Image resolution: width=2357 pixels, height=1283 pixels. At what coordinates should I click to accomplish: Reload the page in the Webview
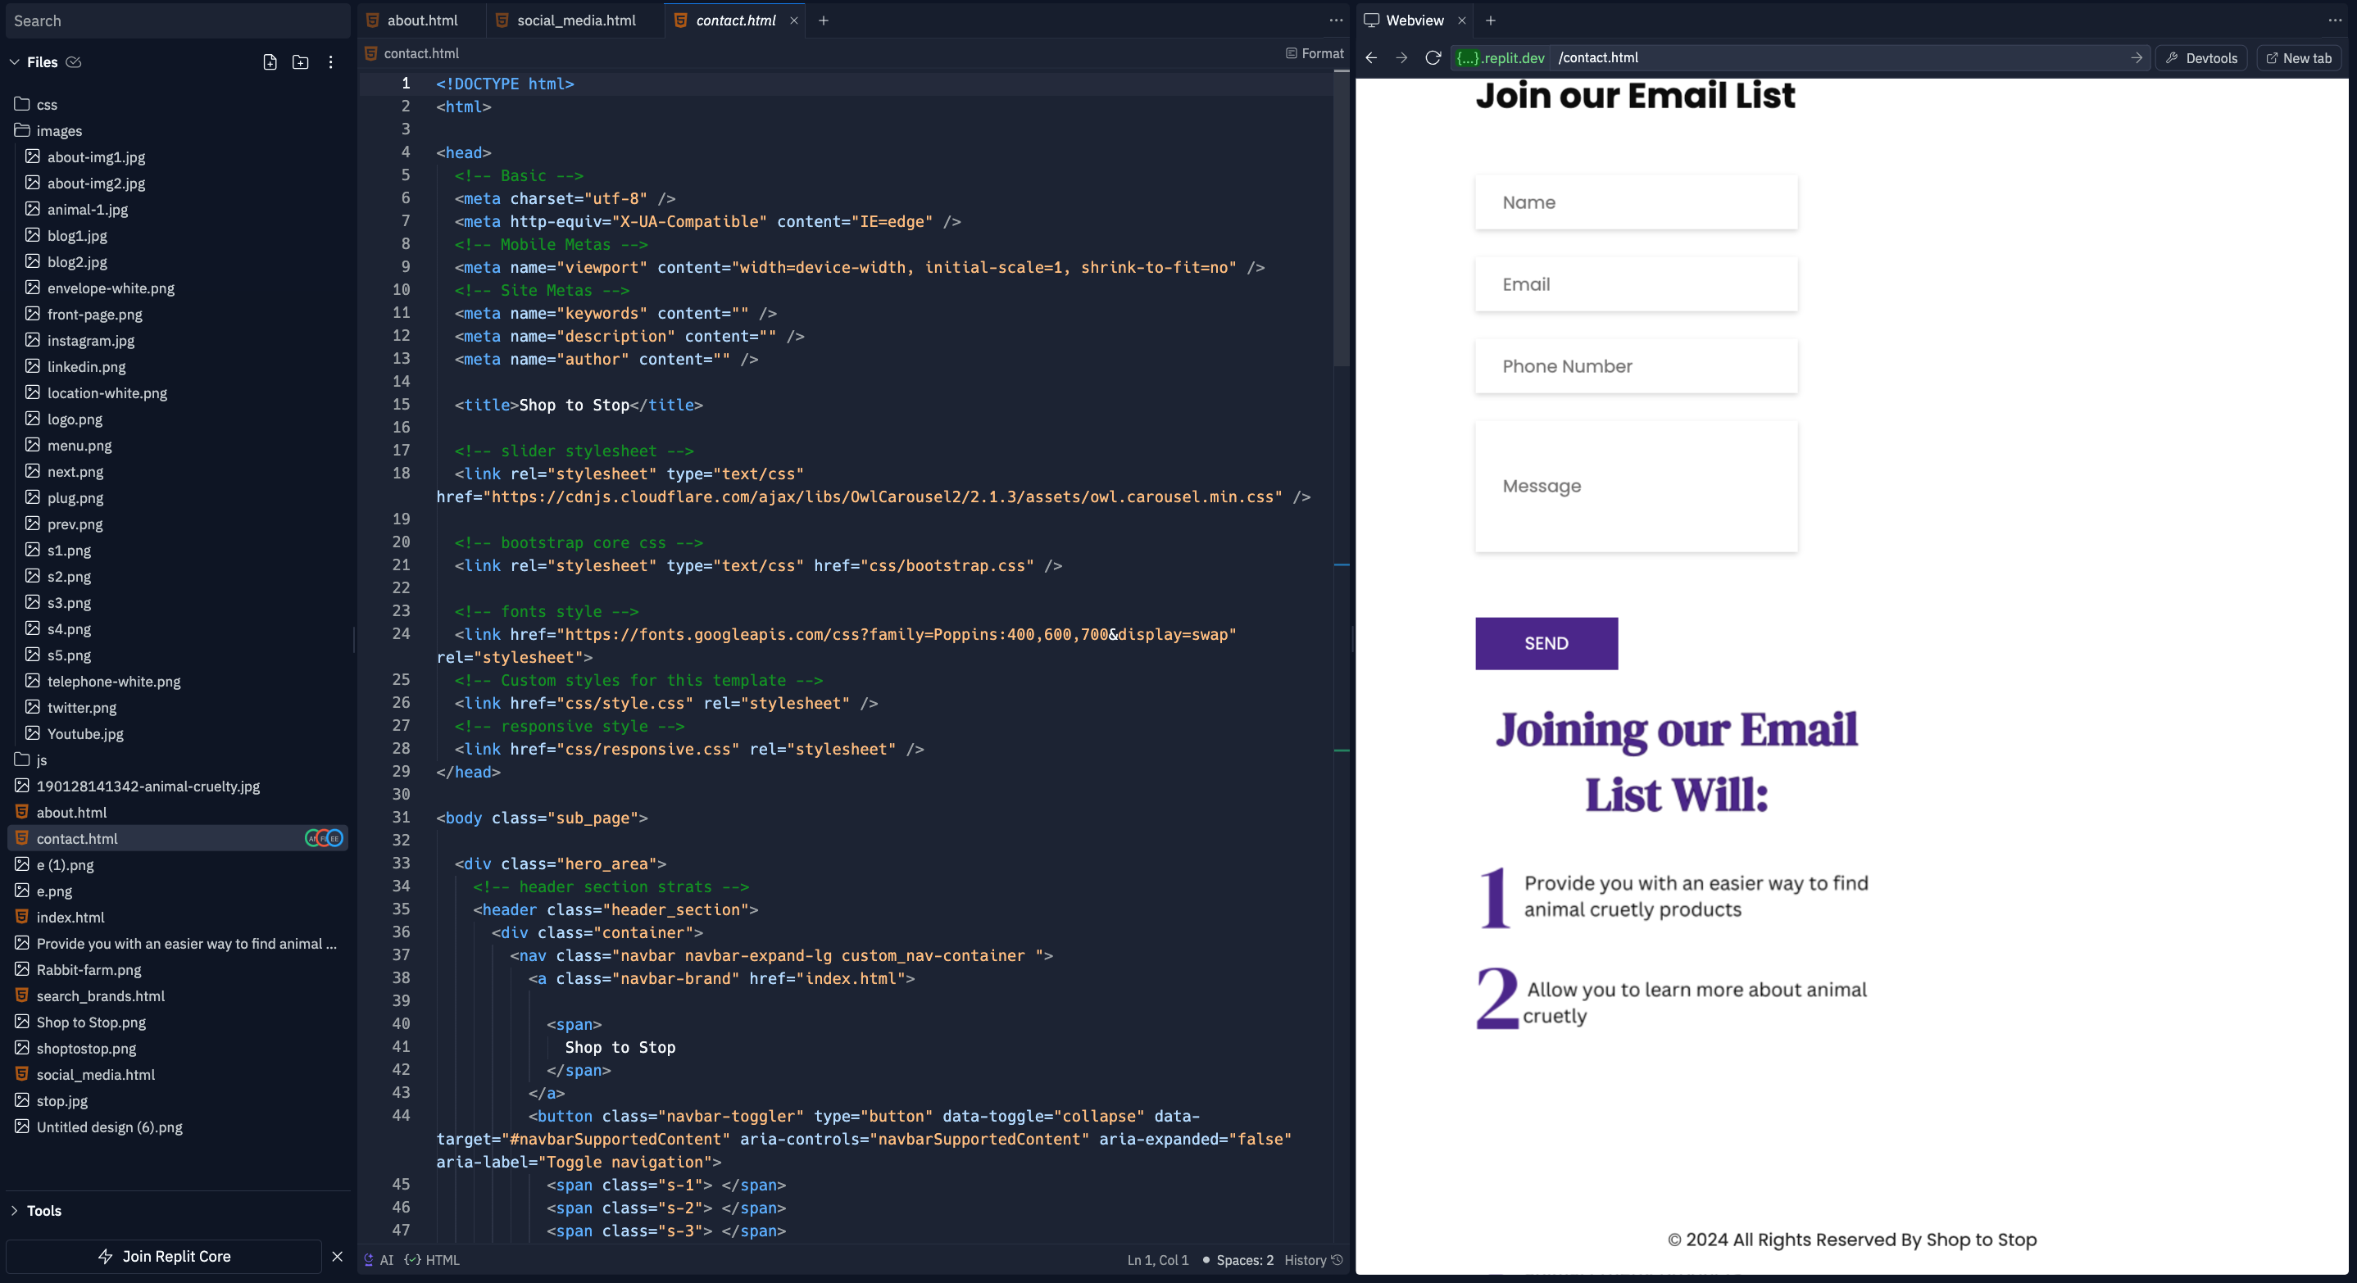(1431, 57)
